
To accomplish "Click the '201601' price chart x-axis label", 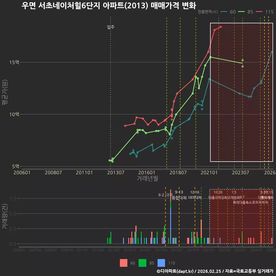I will (x=147, y=172).
